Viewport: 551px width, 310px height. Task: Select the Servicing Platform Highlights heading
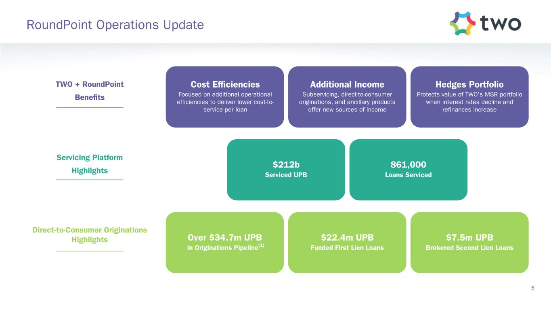(x=90, y=164)
